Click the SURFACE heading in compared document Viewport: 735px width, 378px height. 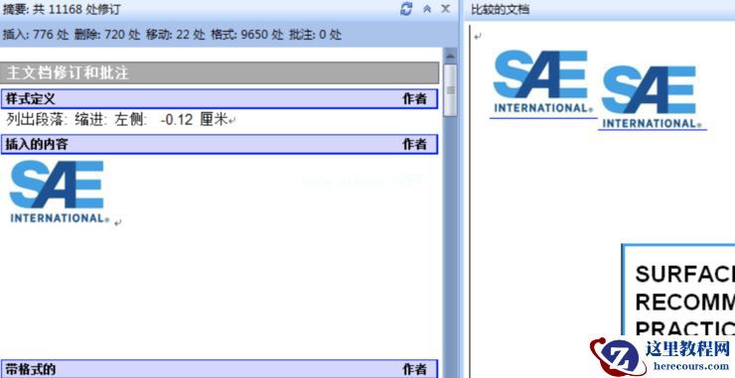685,275
